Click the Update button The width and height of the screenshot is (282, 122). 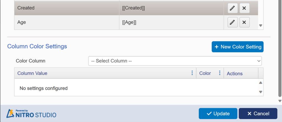pos(218,113)
